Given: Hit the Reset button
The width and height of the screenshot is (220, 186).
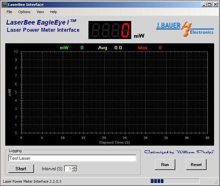Looking at the screenshot, I should click(x=196, y=165).
